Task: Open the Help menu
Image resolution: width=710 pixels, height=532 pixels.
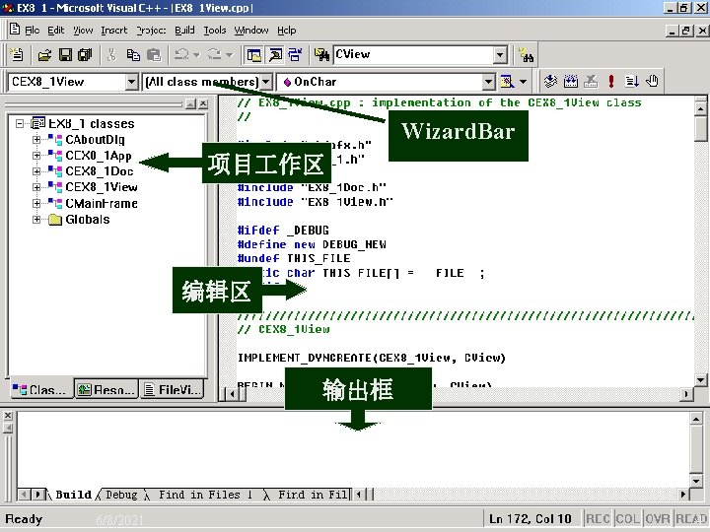Action: pos(287,31)
